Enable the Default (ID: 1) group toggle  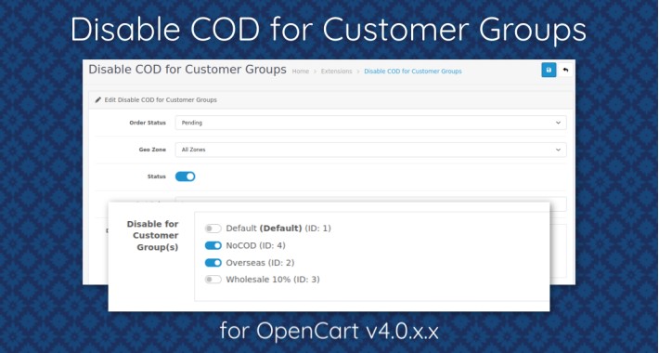213,229
